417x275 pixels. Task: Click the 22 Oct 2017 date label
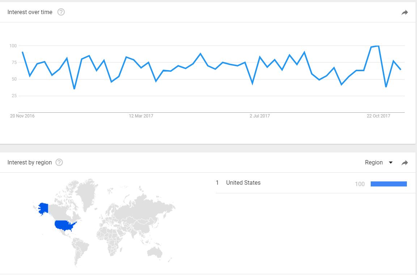point(378,116)
